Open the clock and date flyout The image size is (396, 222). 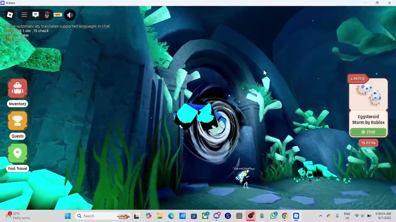pos(383,216)
